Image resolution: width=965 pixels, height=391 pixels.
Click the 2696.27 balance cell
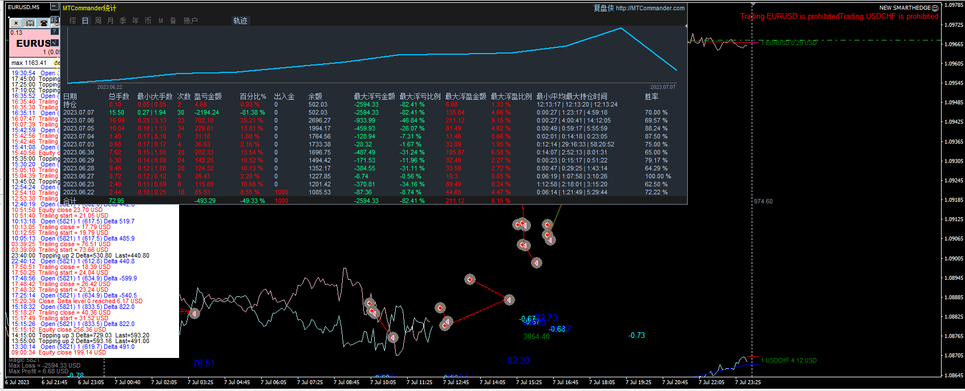click(319, 120)
